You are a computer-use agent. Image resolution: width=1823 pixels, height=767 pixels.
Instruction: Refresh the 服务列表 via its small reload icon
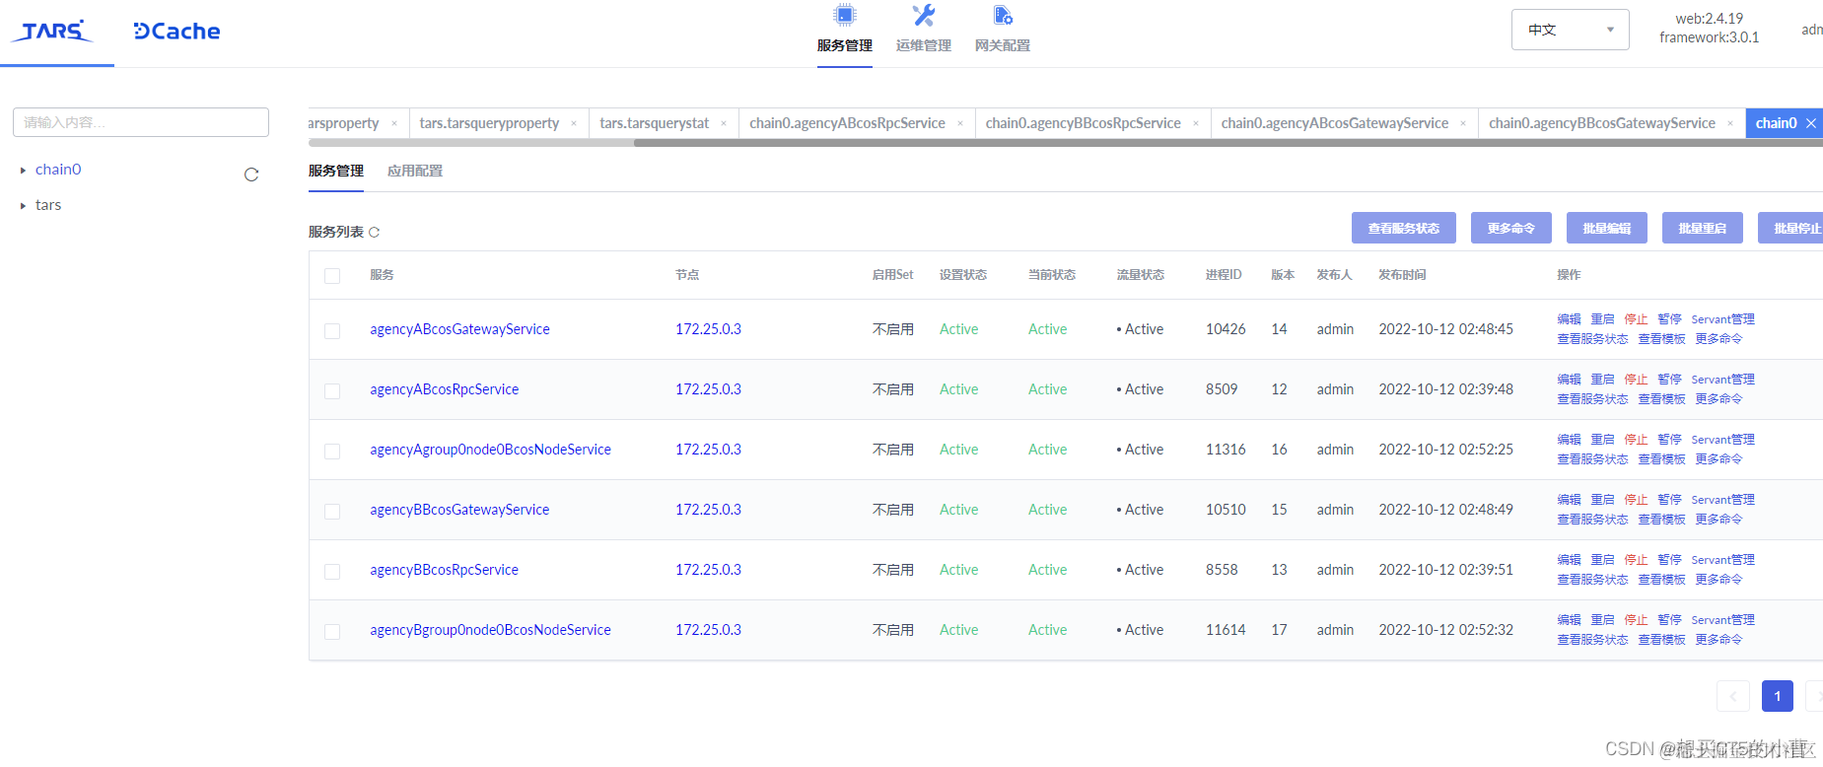pyautogui.click(x=374, y=233)
